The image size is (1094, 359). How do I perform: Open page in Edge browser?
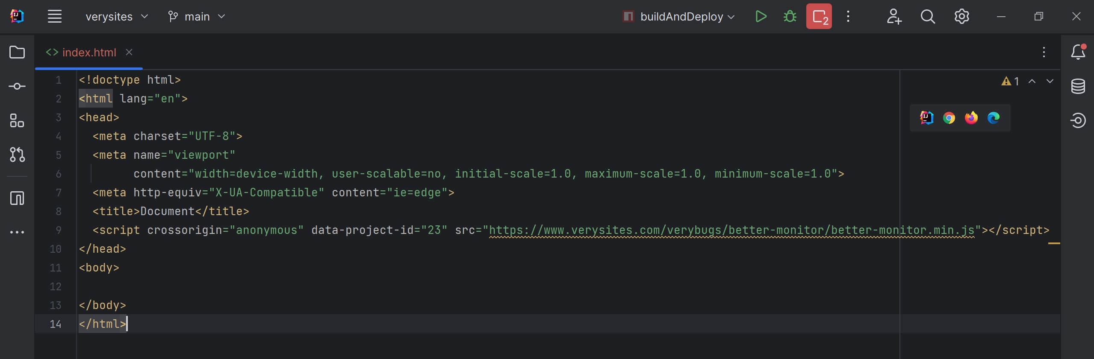point(994,118)
